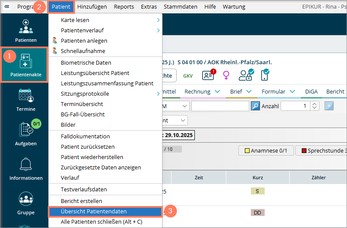Select Übersicht Patientendaten menu entry
347x228 pixels.
point(105,211)
